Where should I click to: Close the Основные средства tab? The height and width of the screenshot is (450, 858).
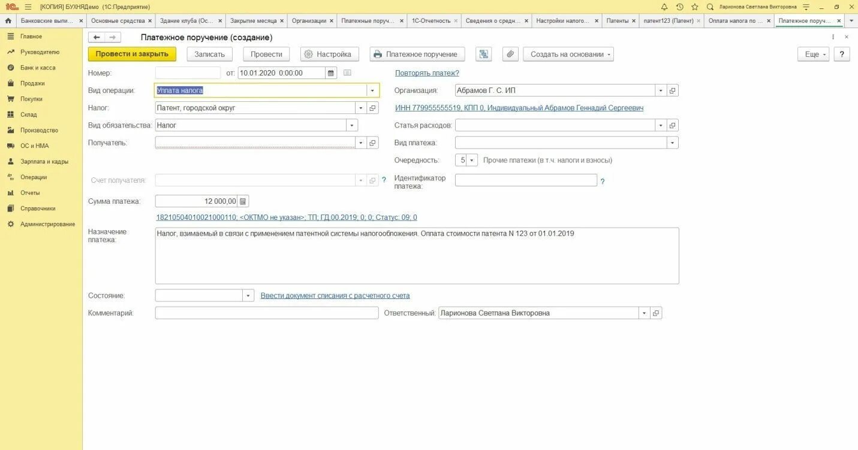click(150, 20)
